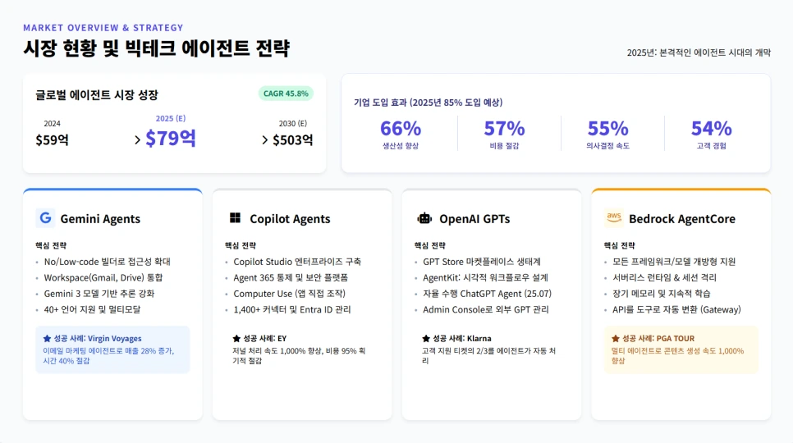The image size is (793, 443).
Task: Click the Windows logo icon beside Copilot Agents
Action: [x=235, y=218]
